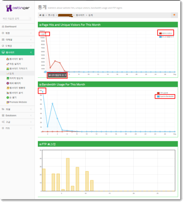Expand the 도메인 sidebar section
Screen dimensions: 183x202
tap(17, 46)
